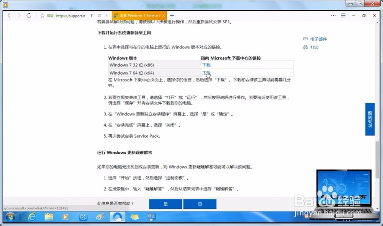Click the printer icon beside 打印
Screen dimensions: 383x226
click(x=305, y=47)
